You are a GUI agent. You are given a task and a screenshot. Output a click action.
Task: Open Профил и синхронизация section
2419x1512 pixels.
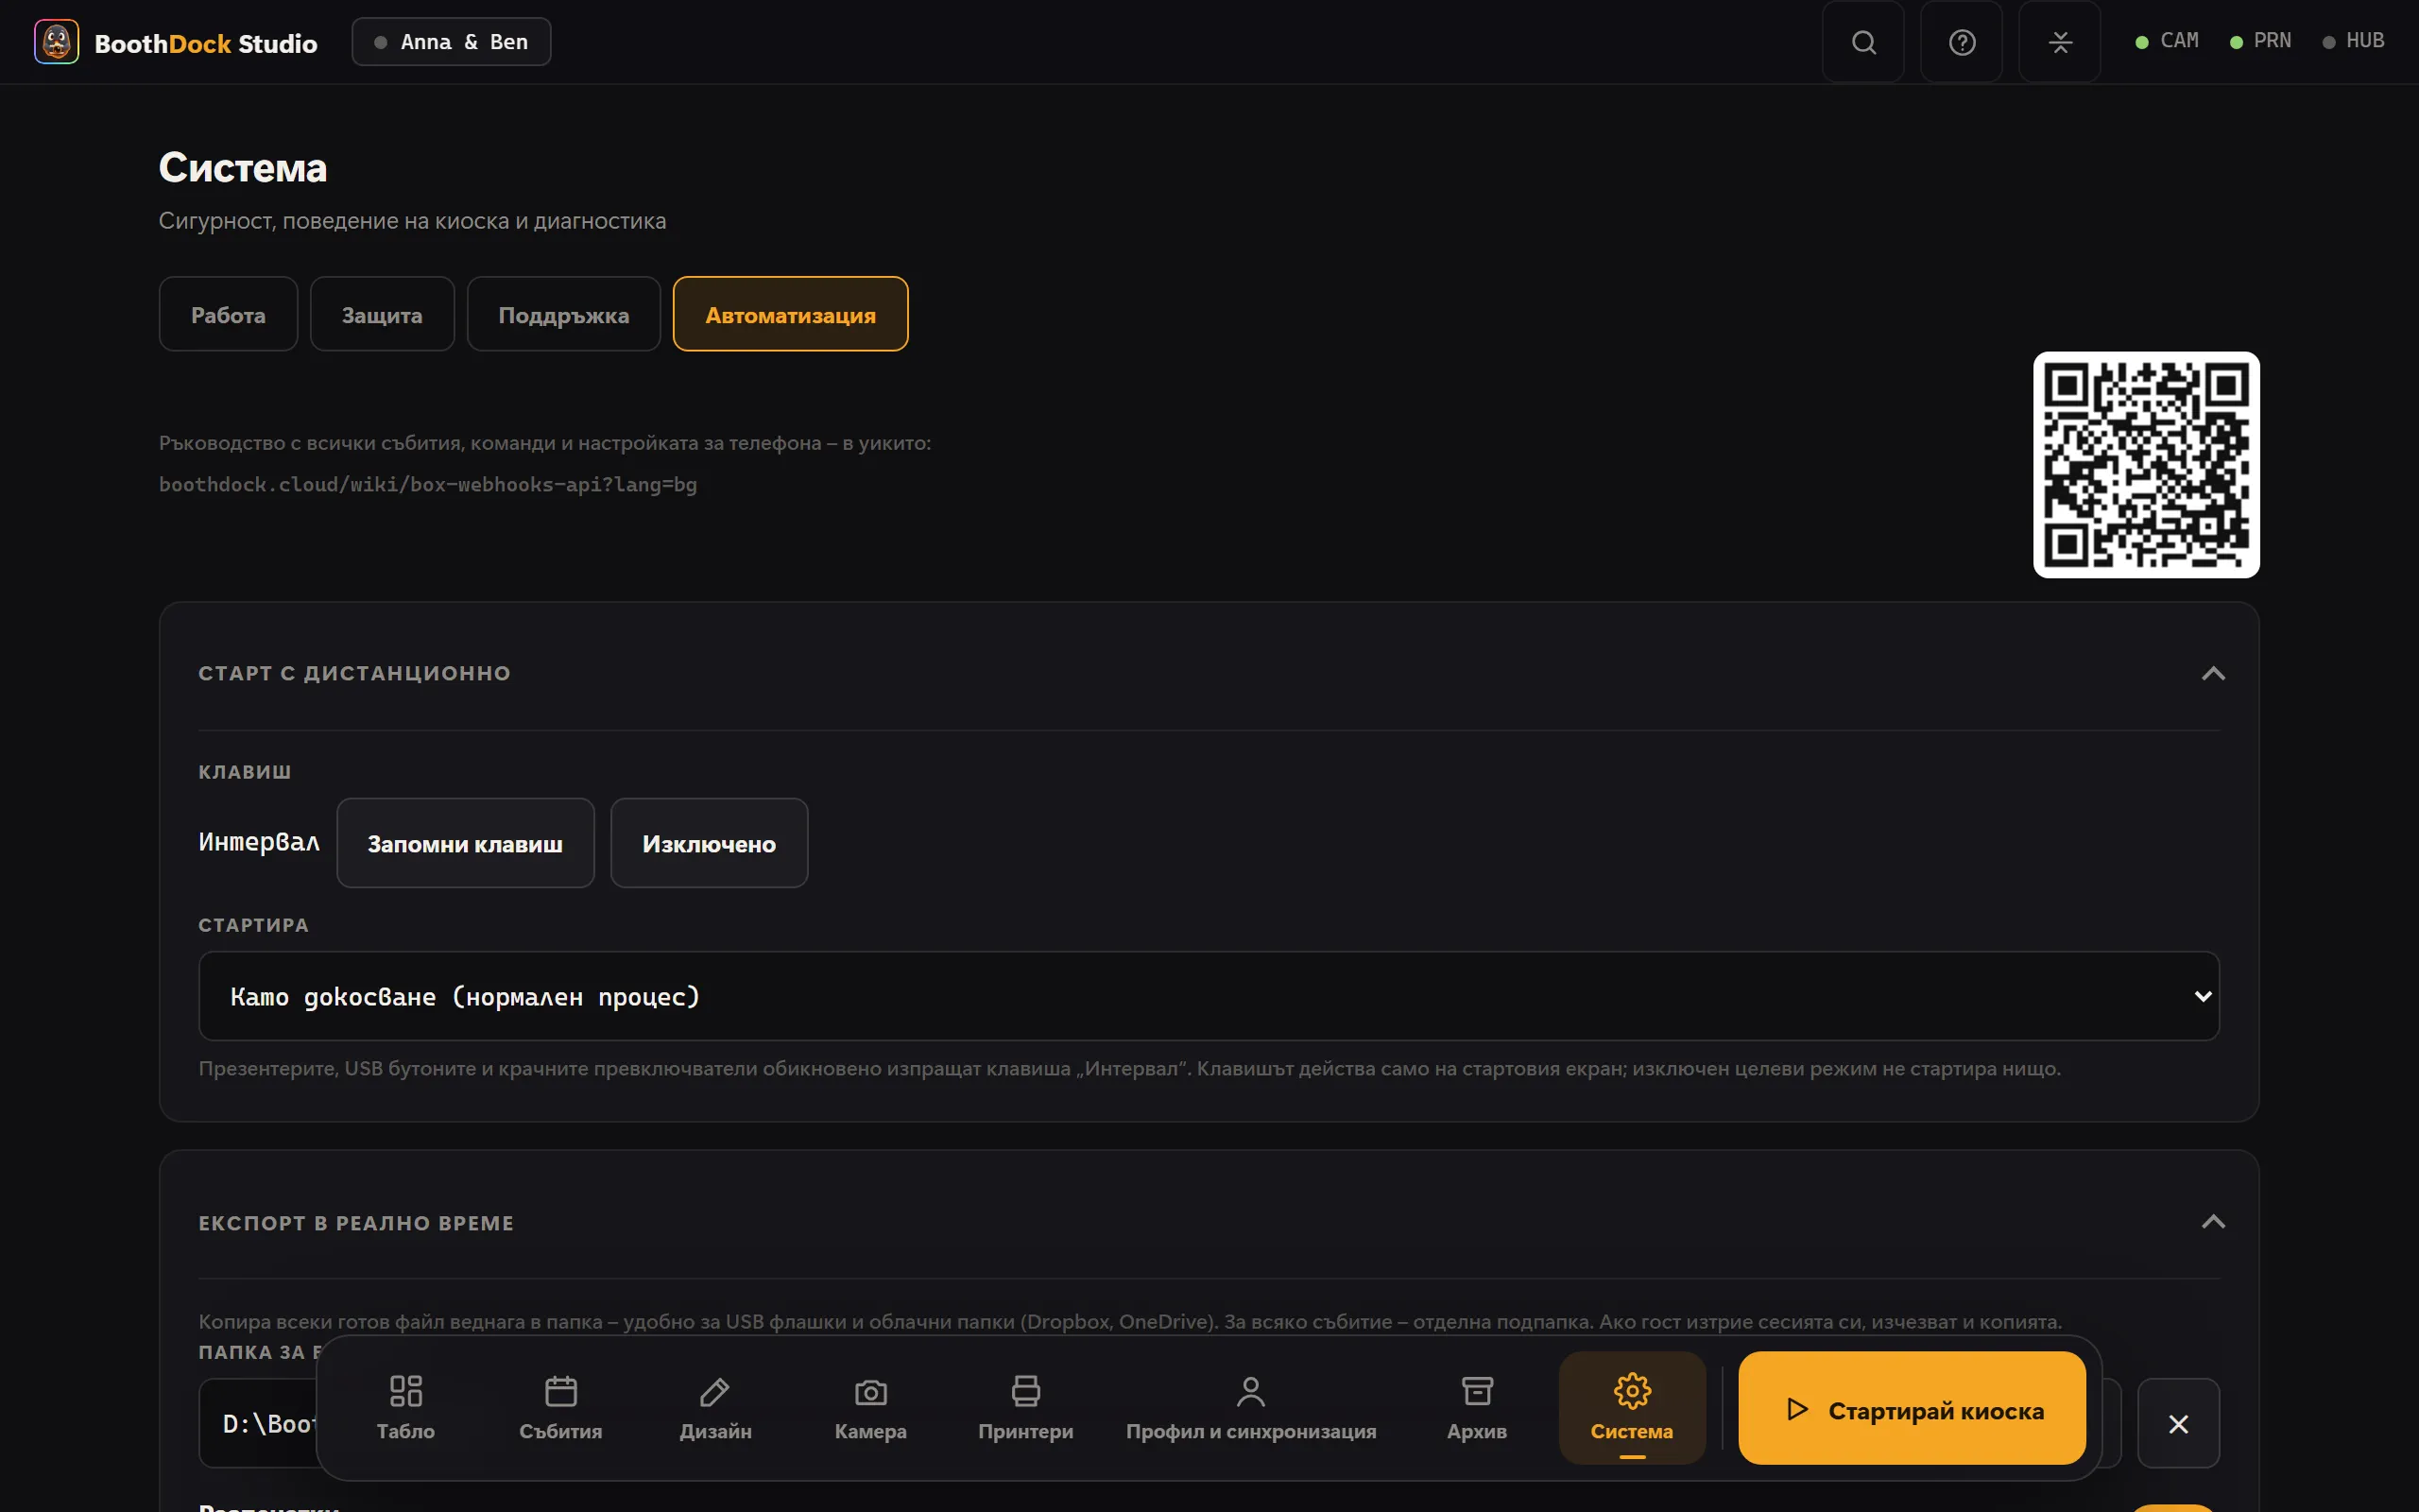tap(1250, 1408)
